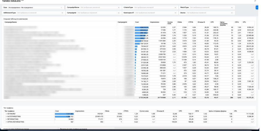Sort campaign table by Цель: отправка формы header
Viewport: 262px width, 131px height.
[x=224, y=24]
